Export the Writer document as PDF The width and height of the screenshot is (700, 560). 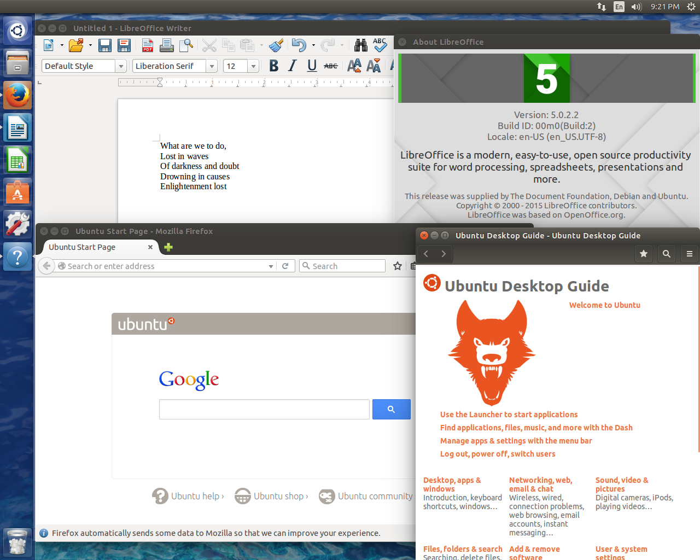148,45
